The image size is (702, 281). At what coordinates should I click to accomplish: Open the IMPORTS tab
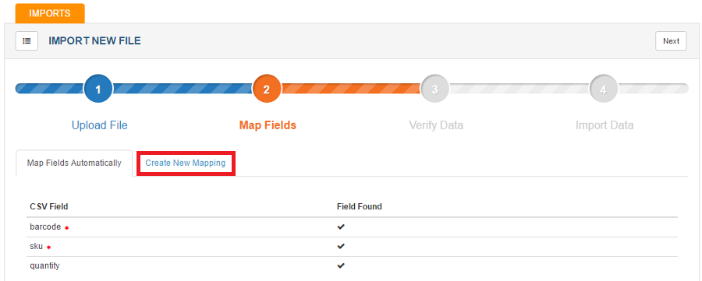point(50,13)
